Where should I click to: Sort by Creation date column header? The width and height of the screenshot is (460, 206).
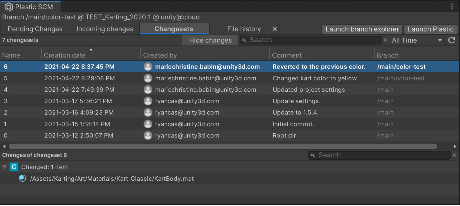click(91, 55)
